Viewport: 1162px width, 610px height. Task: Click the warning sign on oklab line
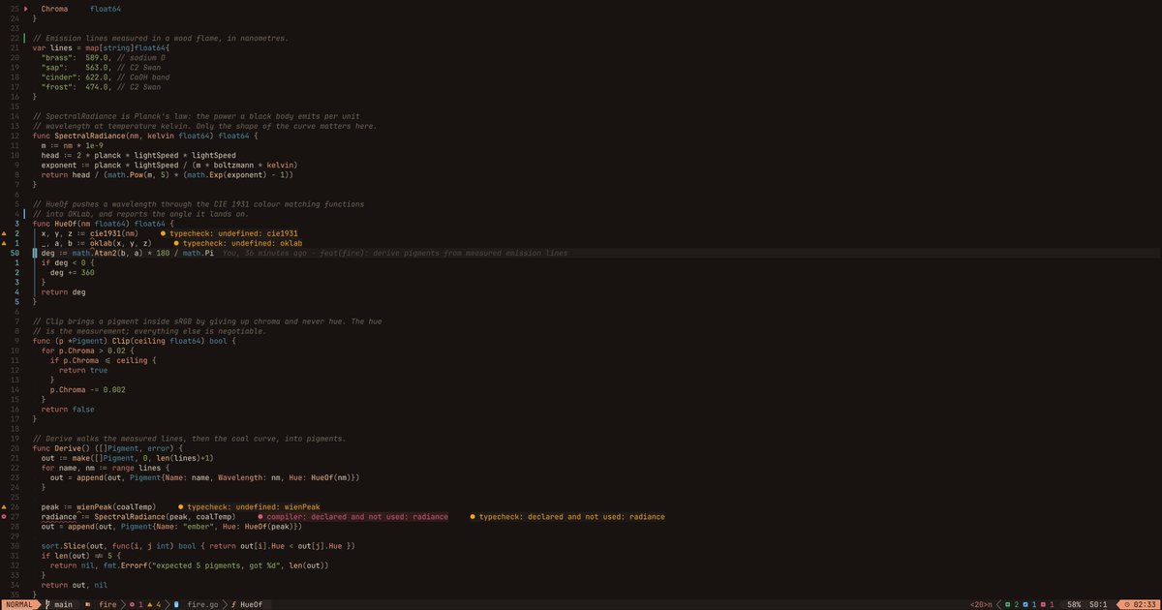click(x=4, y=243)
